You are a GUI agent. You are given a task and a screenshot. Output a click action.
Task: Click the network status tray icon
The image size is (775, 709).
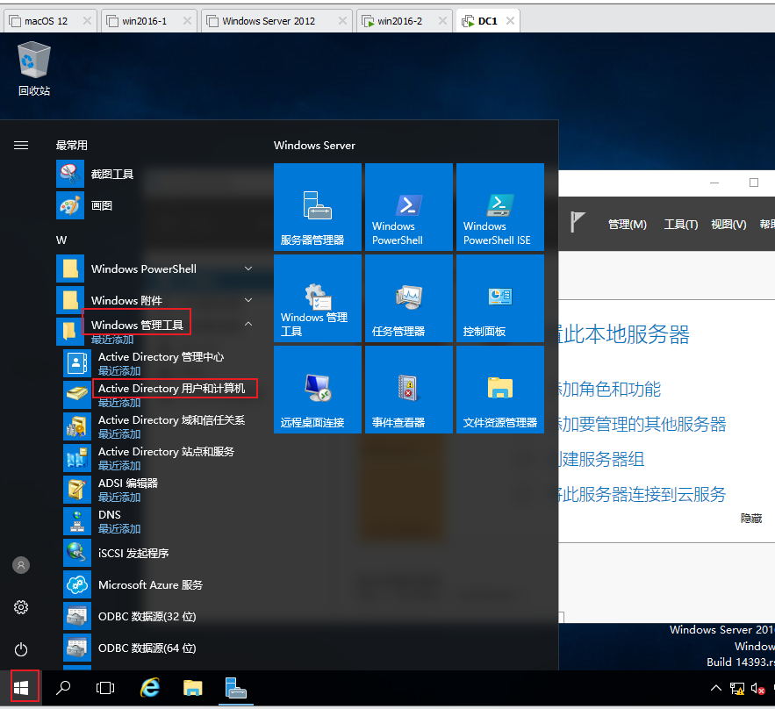(737, 688)
